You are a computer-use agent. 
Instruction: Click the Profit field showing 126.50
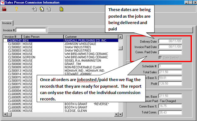click(170, 84)
